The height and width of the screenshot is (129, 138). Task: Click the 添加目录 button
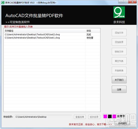(119, 42)
